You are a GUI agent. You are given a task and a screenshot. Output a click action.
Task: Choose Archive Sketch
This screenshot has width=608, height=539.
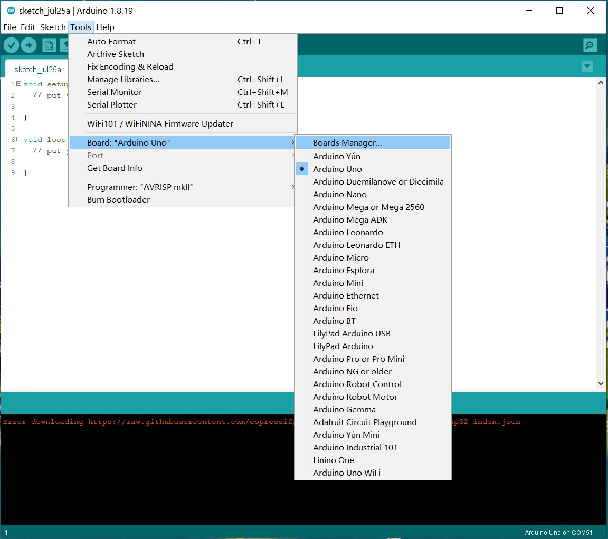183,54
